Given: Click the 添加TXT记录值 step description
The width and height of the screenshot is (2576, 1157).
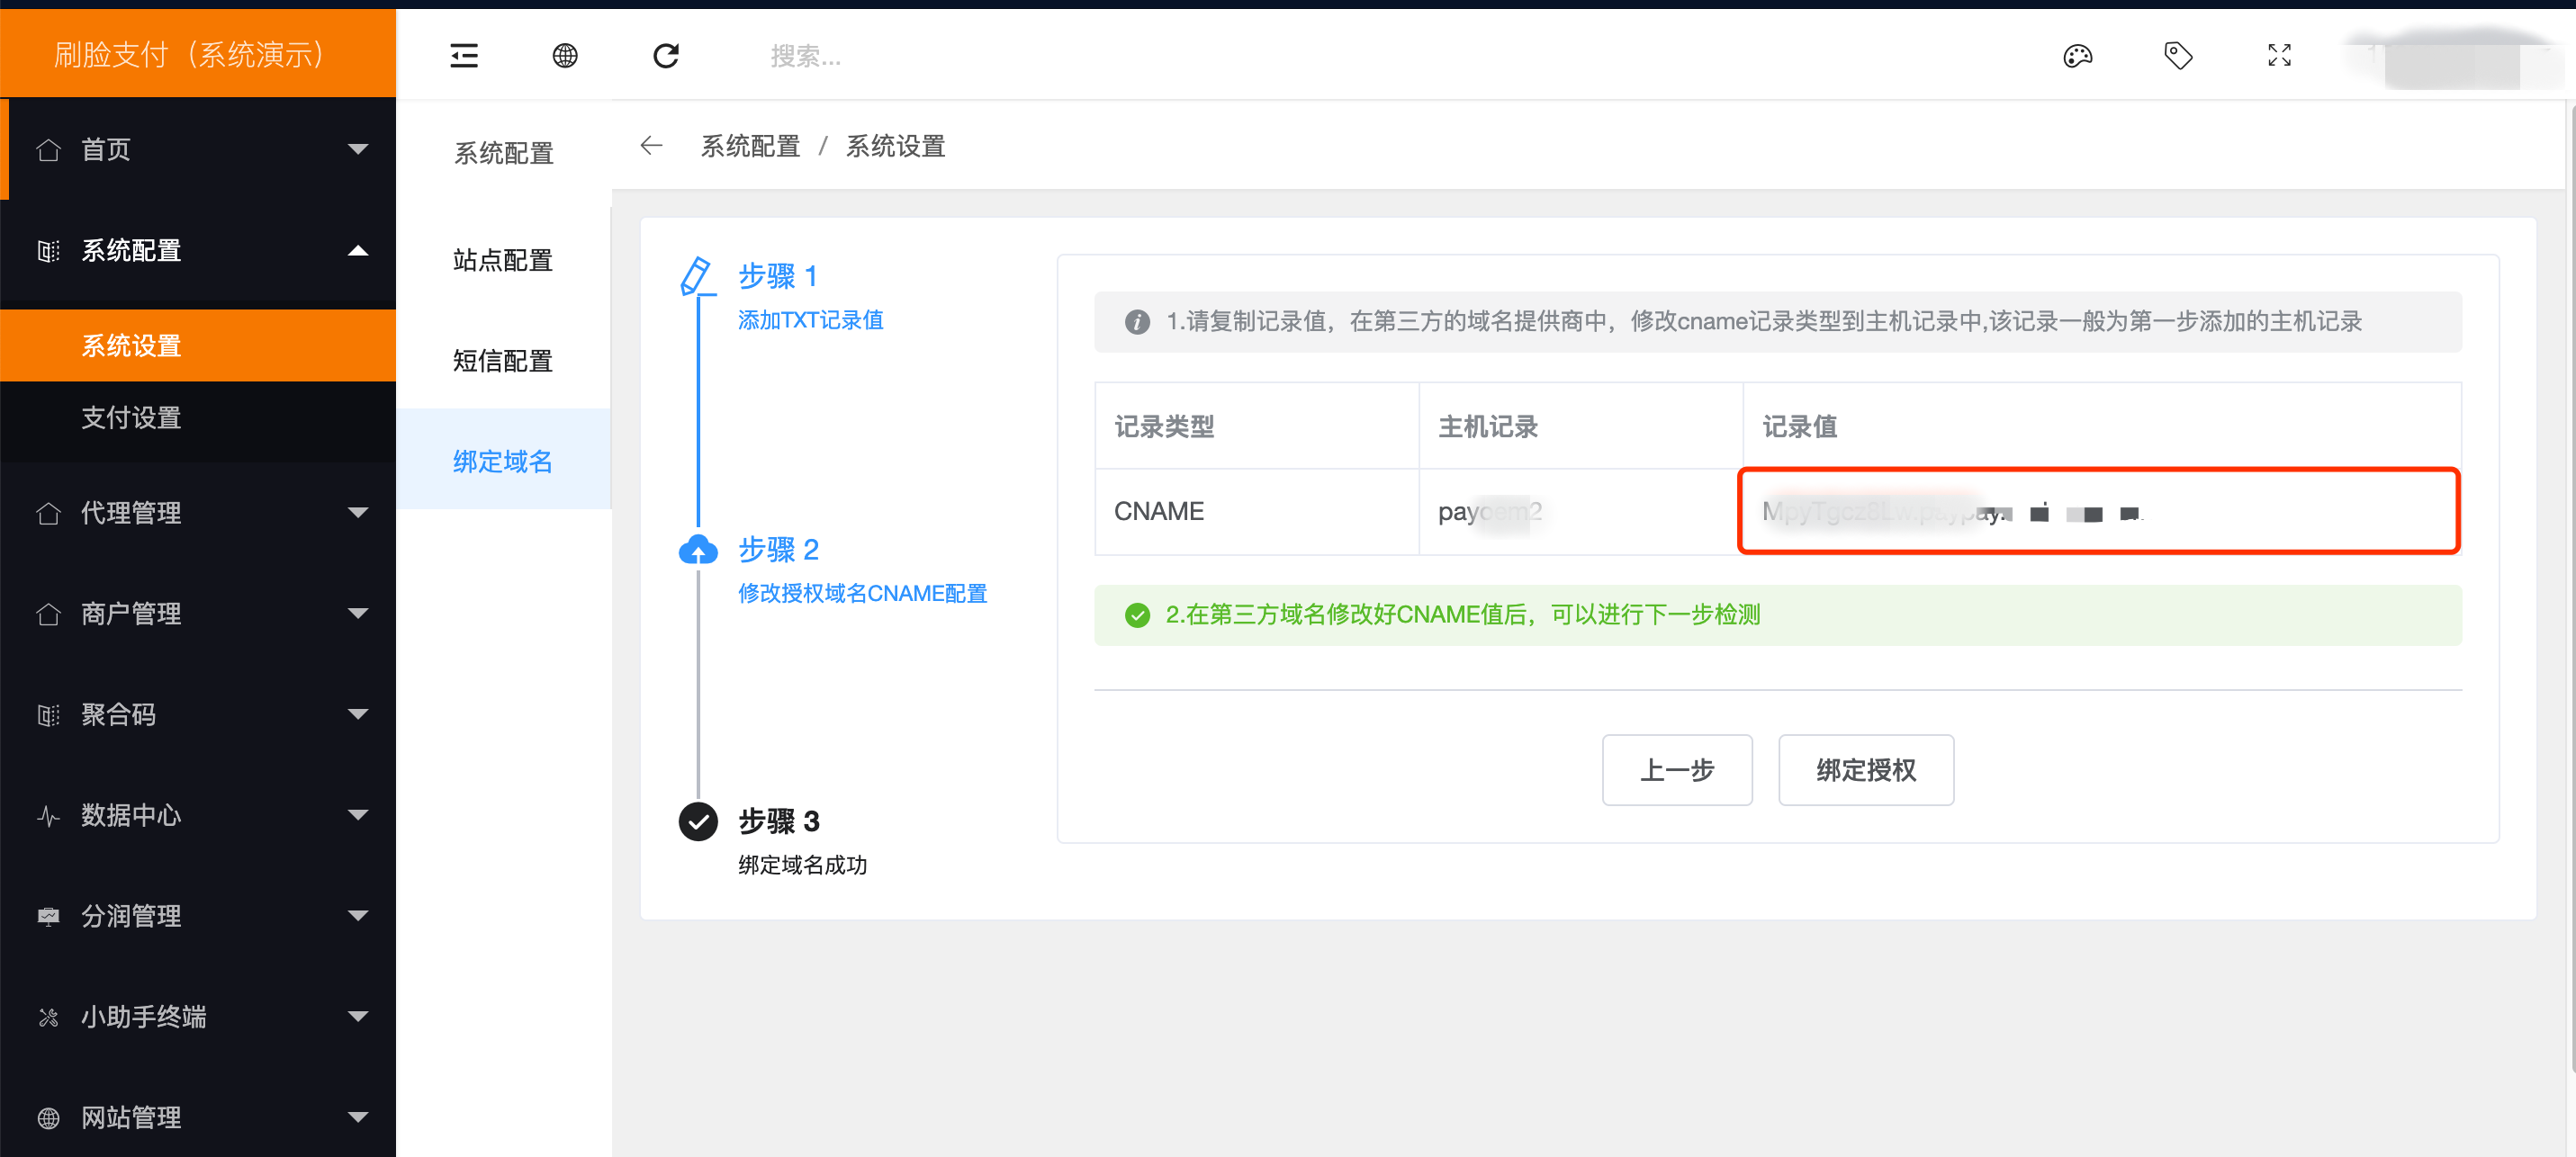Looking at the screenshot, I should [x=811, y=320].
